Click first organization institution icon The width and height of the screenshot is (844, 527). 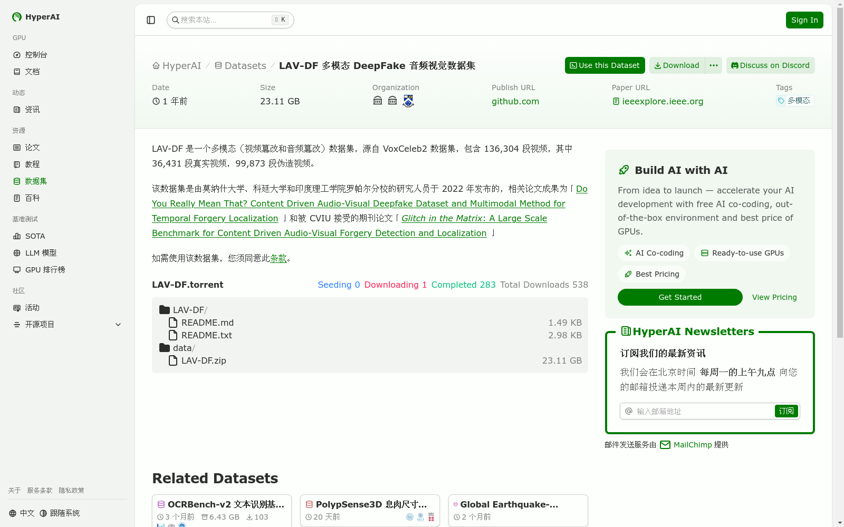click(x=378, y=101)
